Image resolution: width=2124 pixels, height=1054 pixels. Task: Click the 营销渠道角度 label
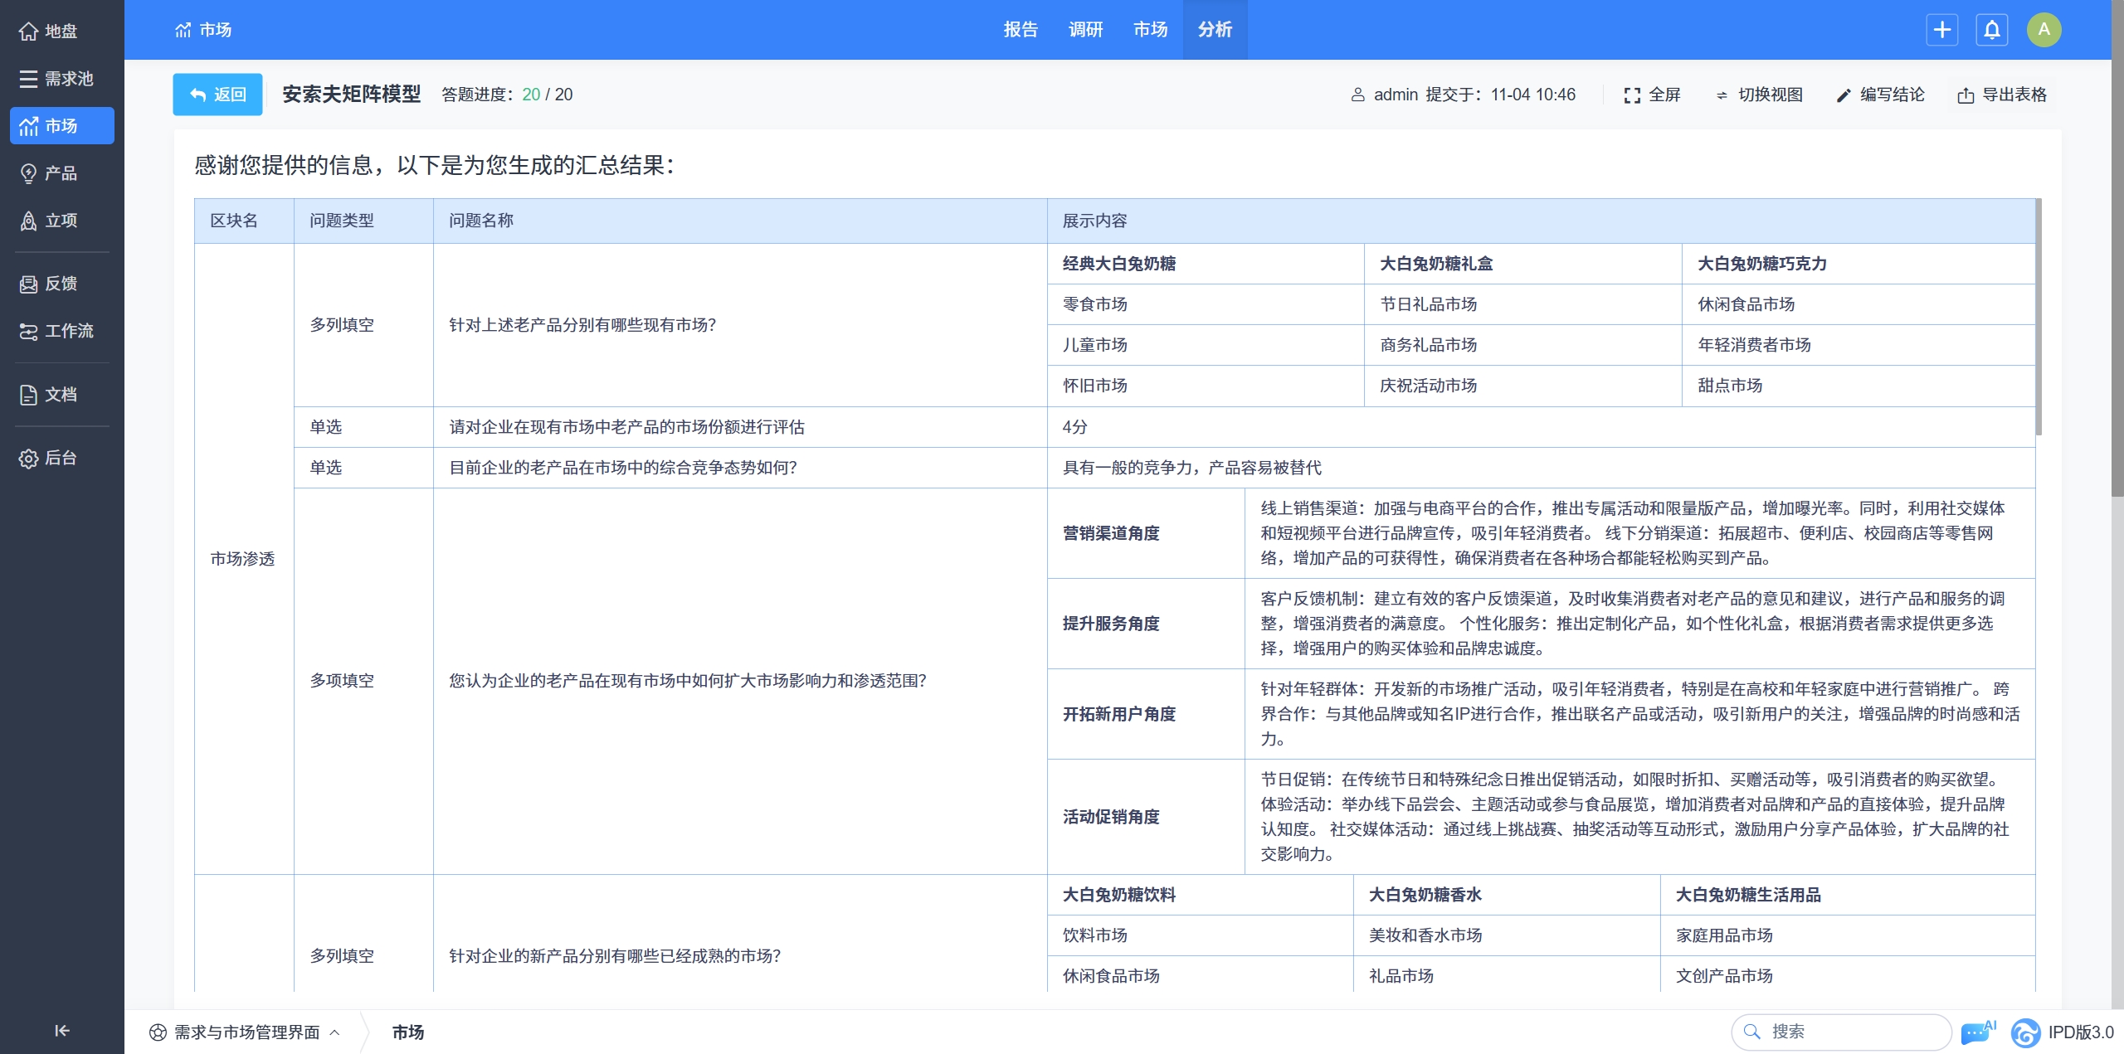click(1111, 533)
